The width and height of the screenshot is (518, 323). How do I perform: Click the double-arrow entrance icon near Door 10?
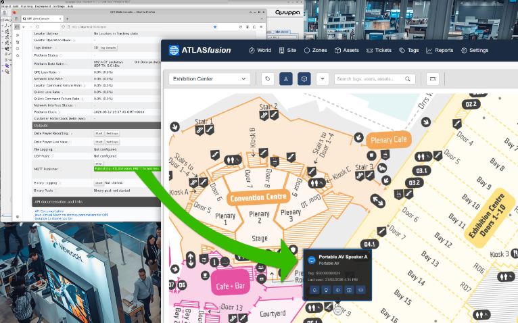pyautogui.click(x=377, y=201)
